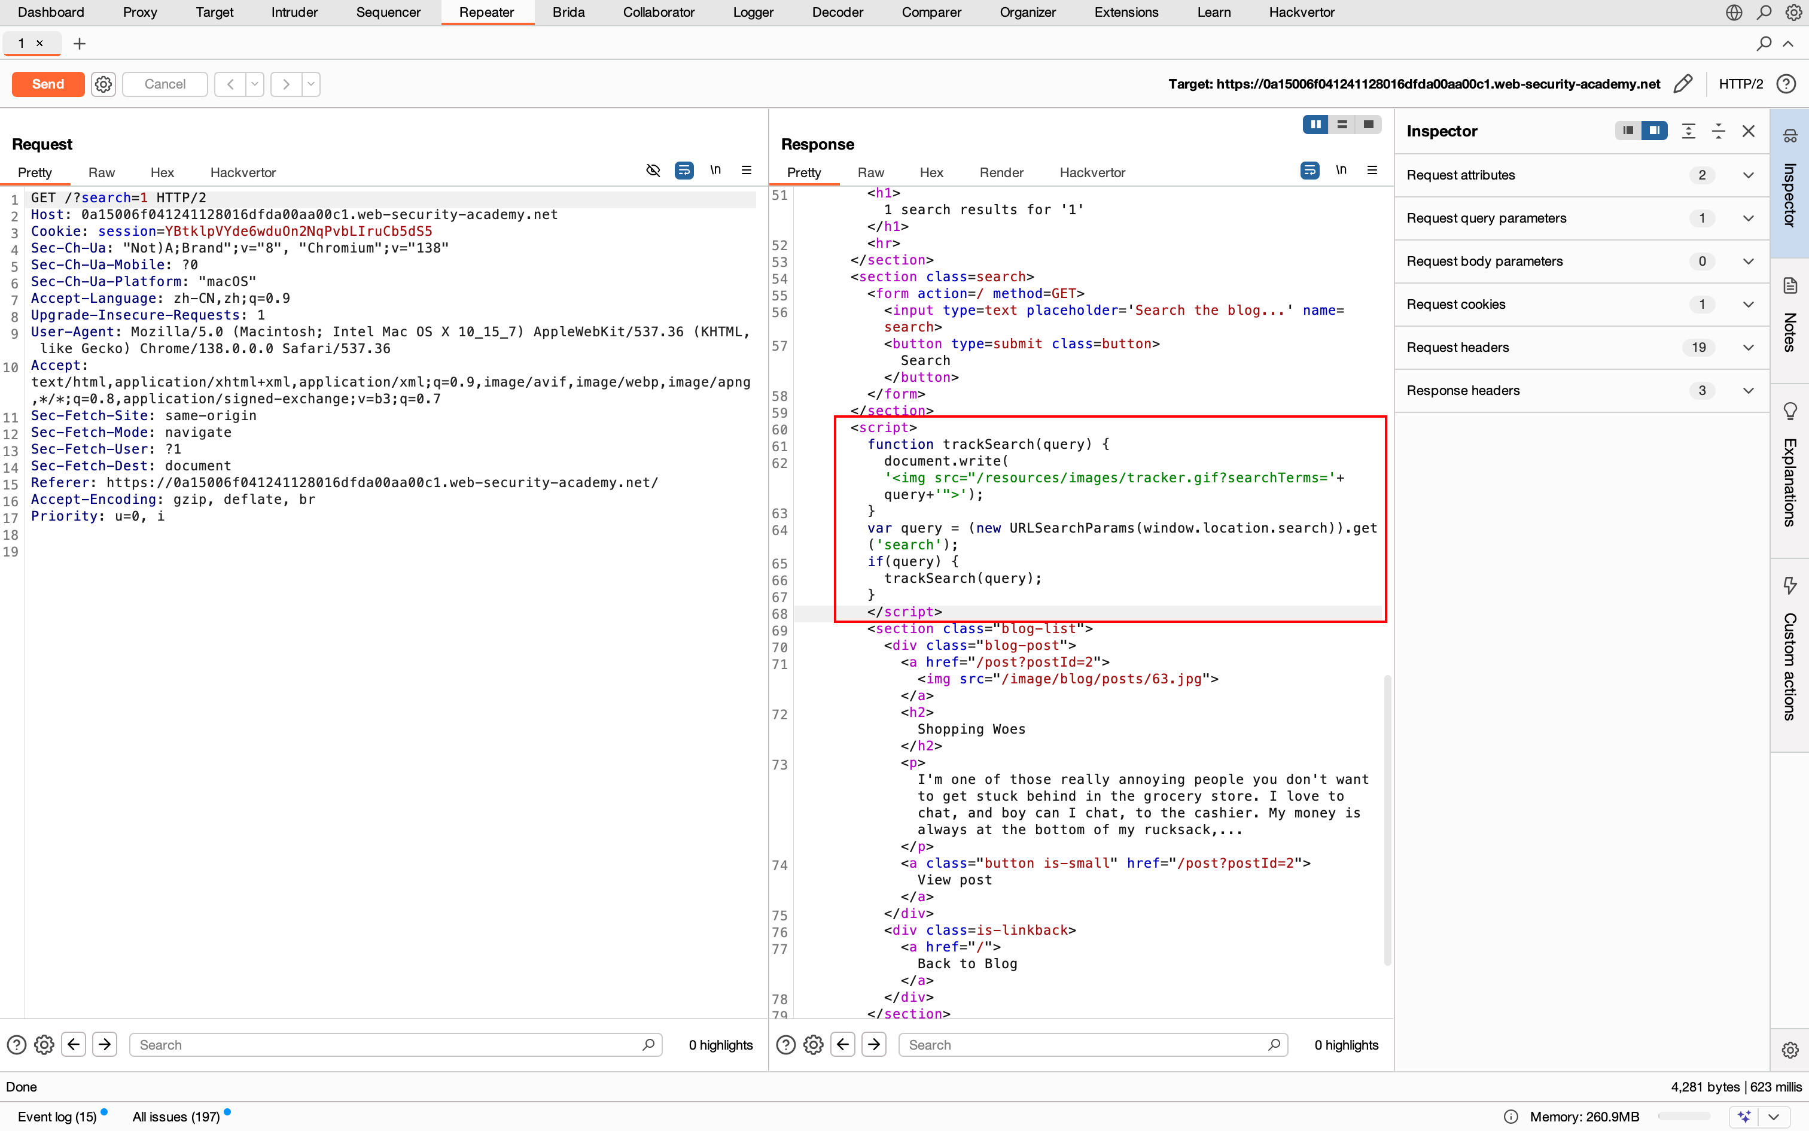1809x1131 pixels.
Task: Open side panel settings gear at bottom
Action: [1790, 1050]
